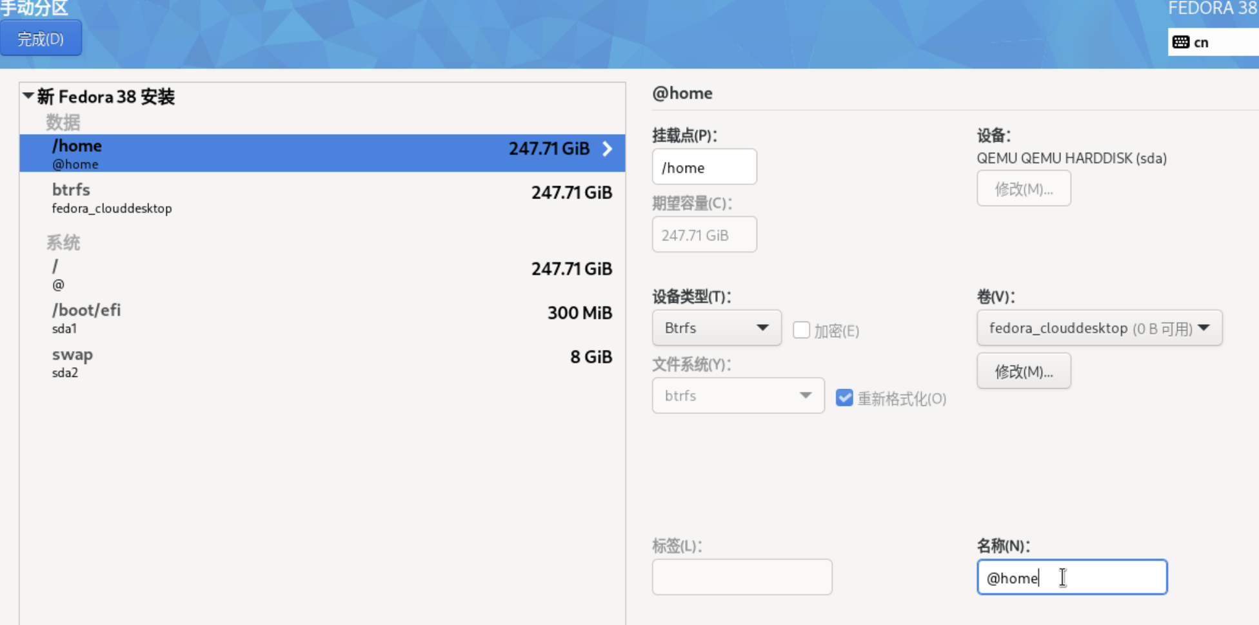1259x625 pixels.
Task: Select the /home @home partition row
Action: pos(322,153)
